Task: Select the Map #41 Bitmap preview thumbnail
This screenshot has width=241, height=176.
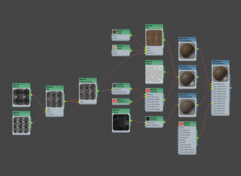Action: (21, 97)
